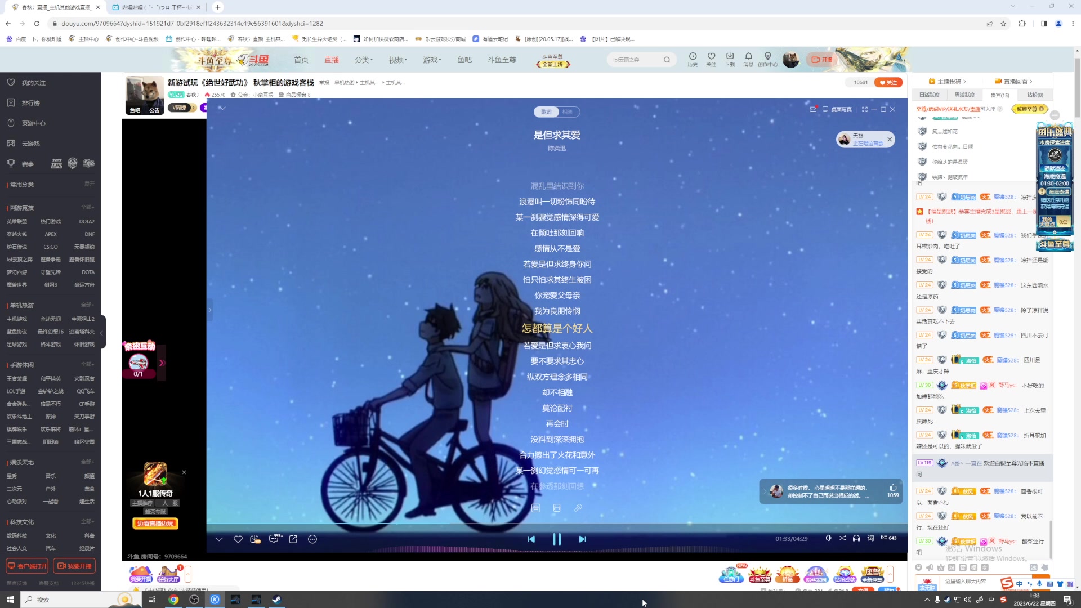Select 周活跃度 tab
This screenshot has height=608, width=1081.
click(964, 95)
